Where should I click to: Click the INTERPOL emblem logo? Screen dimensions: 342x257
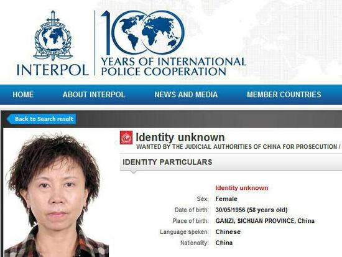point(53,35)
